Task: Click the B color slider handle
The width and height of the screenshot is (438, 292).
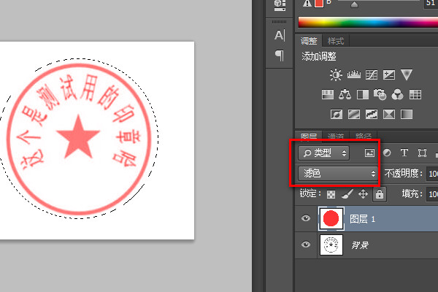Action: (x=354, y=4)
